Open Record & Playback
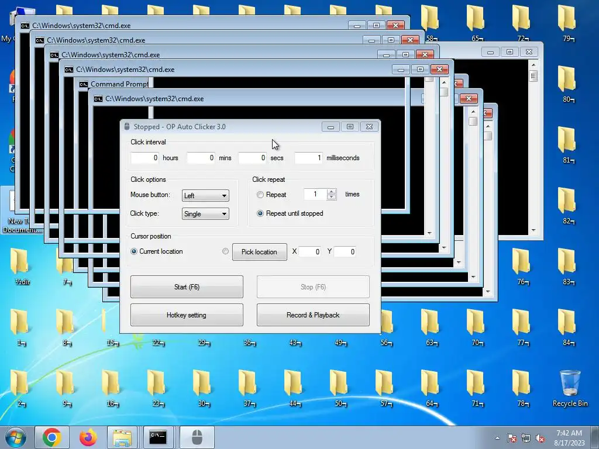Screen dimensions: 599x449 click(x=313, y=315)
